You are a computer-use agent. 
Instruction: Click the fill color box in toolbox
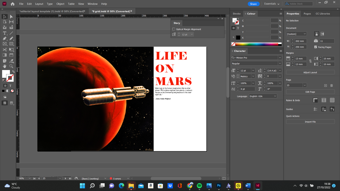point(6,74)
